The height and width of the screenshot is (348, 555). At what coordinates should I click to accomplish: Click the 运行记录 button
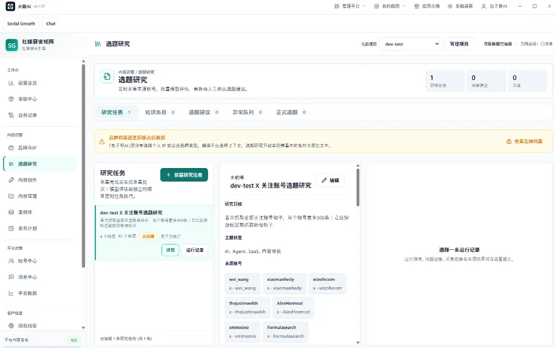click(195, 250)
